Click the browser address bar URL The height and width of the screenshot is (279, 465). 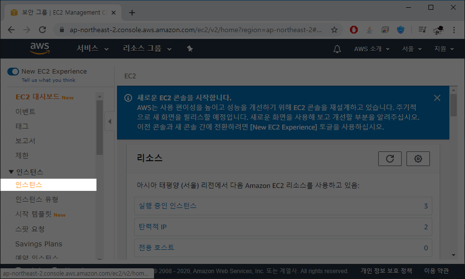[195, 30]
